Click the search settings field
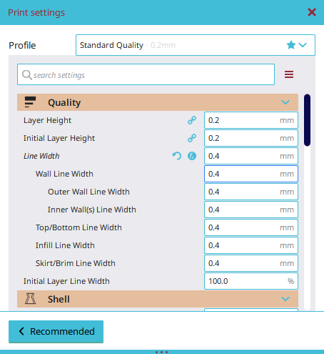324x354 pixels. pos(146,74)
